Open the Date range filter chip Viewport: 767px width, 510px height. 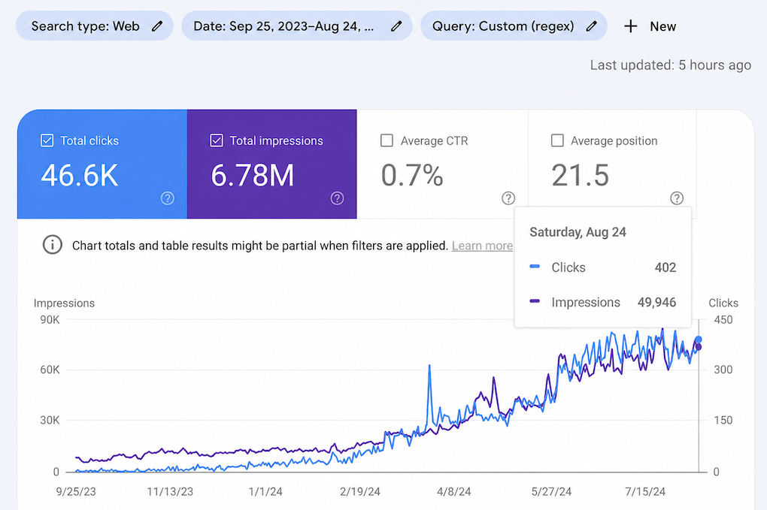297,26
